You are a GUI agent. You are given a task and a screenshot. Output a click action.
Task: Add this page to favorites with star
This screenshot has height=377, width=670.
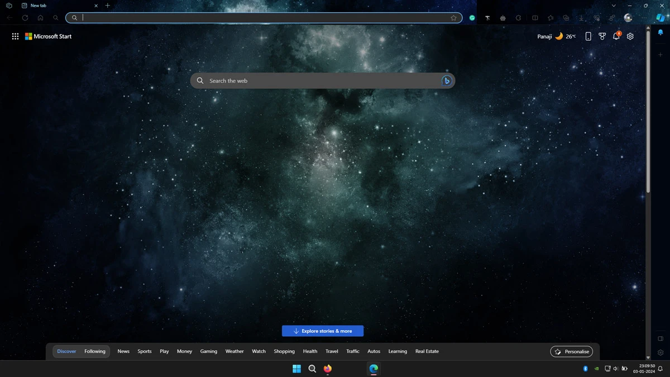pyautogui.click(x=453, y=18)
